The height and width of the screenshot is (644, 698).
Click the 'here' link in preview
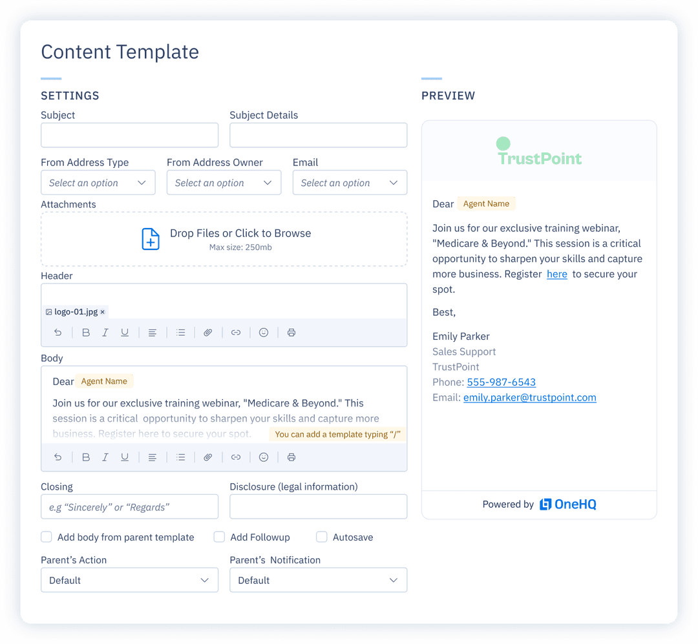coord(556,274)
